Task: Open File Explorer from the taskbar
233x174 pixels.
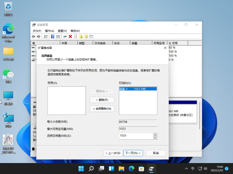Action: (x=121, y=169)
